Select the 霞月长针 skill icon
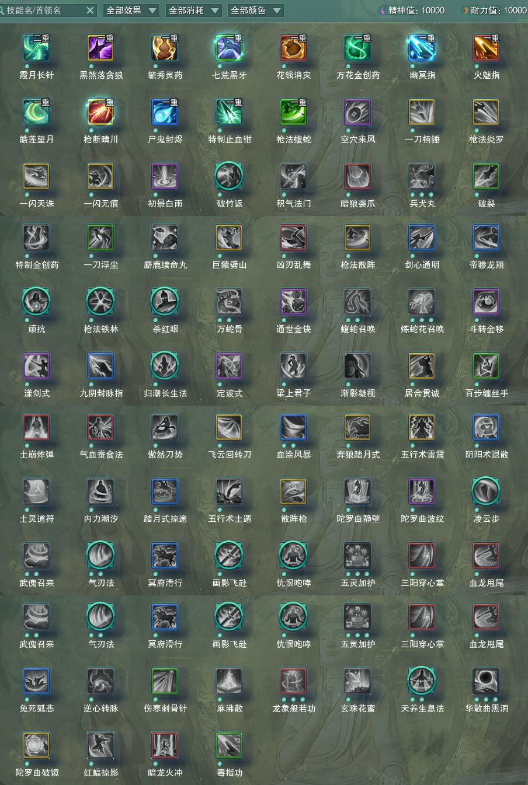 (37, 48)
